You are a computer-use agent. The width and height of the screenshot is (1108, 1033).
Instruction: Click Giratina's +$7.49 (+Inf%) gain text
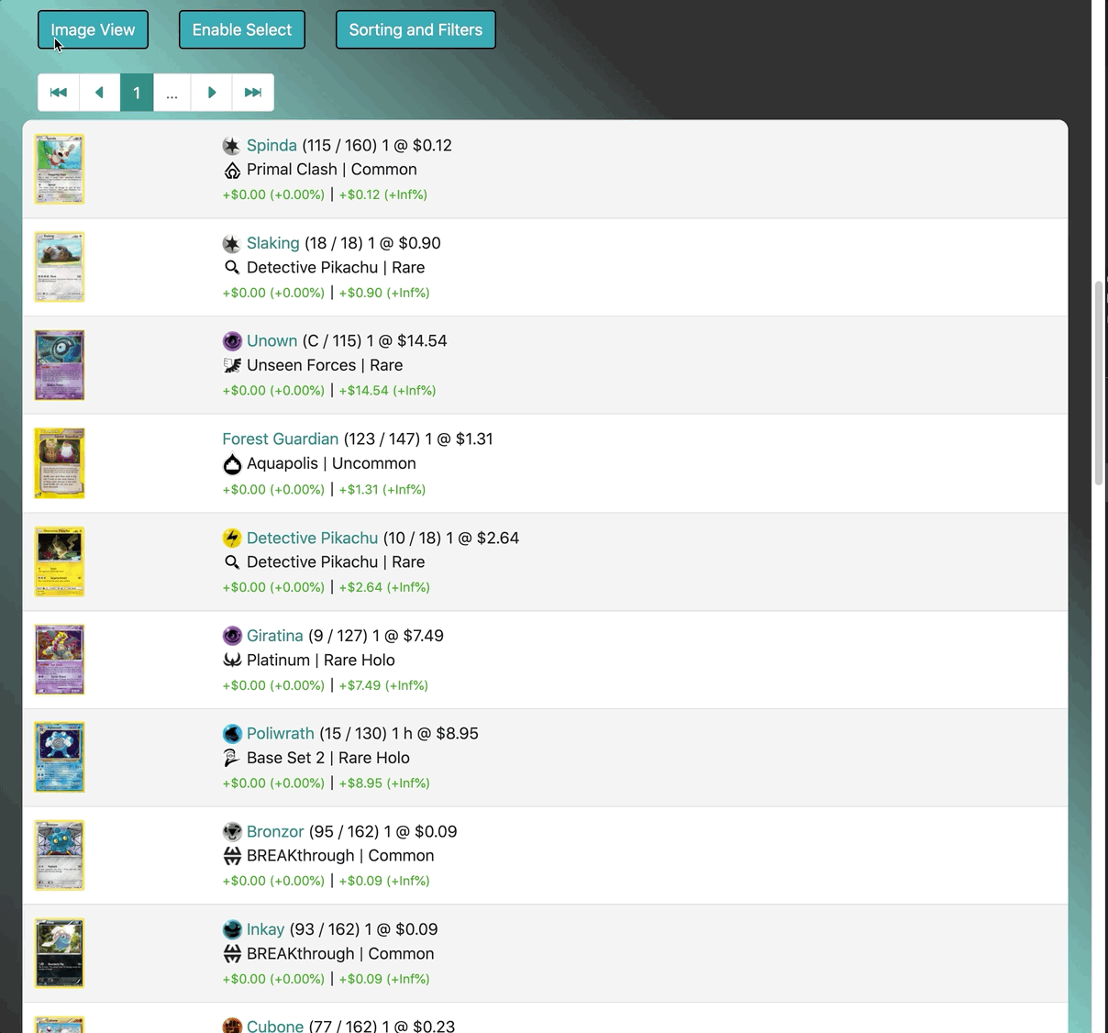point(383,685)
